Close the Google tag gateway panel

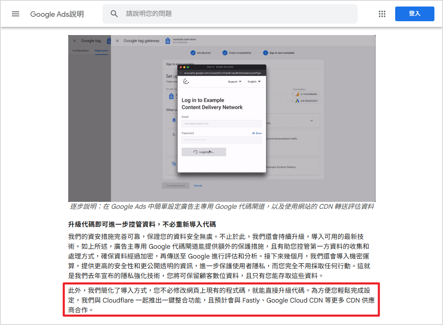(x=117, y=41)
